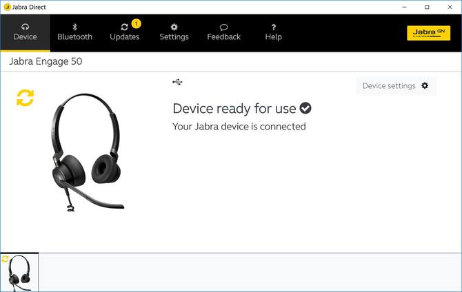Click the large Jabra Engage 50 headset image

[88, 152]
